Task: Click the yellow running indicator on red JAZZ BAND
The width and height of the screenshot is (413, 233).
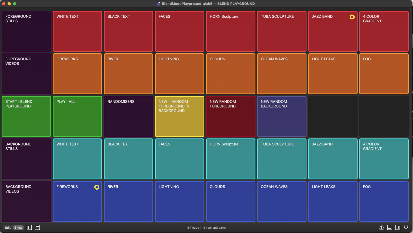Action: 352,17
